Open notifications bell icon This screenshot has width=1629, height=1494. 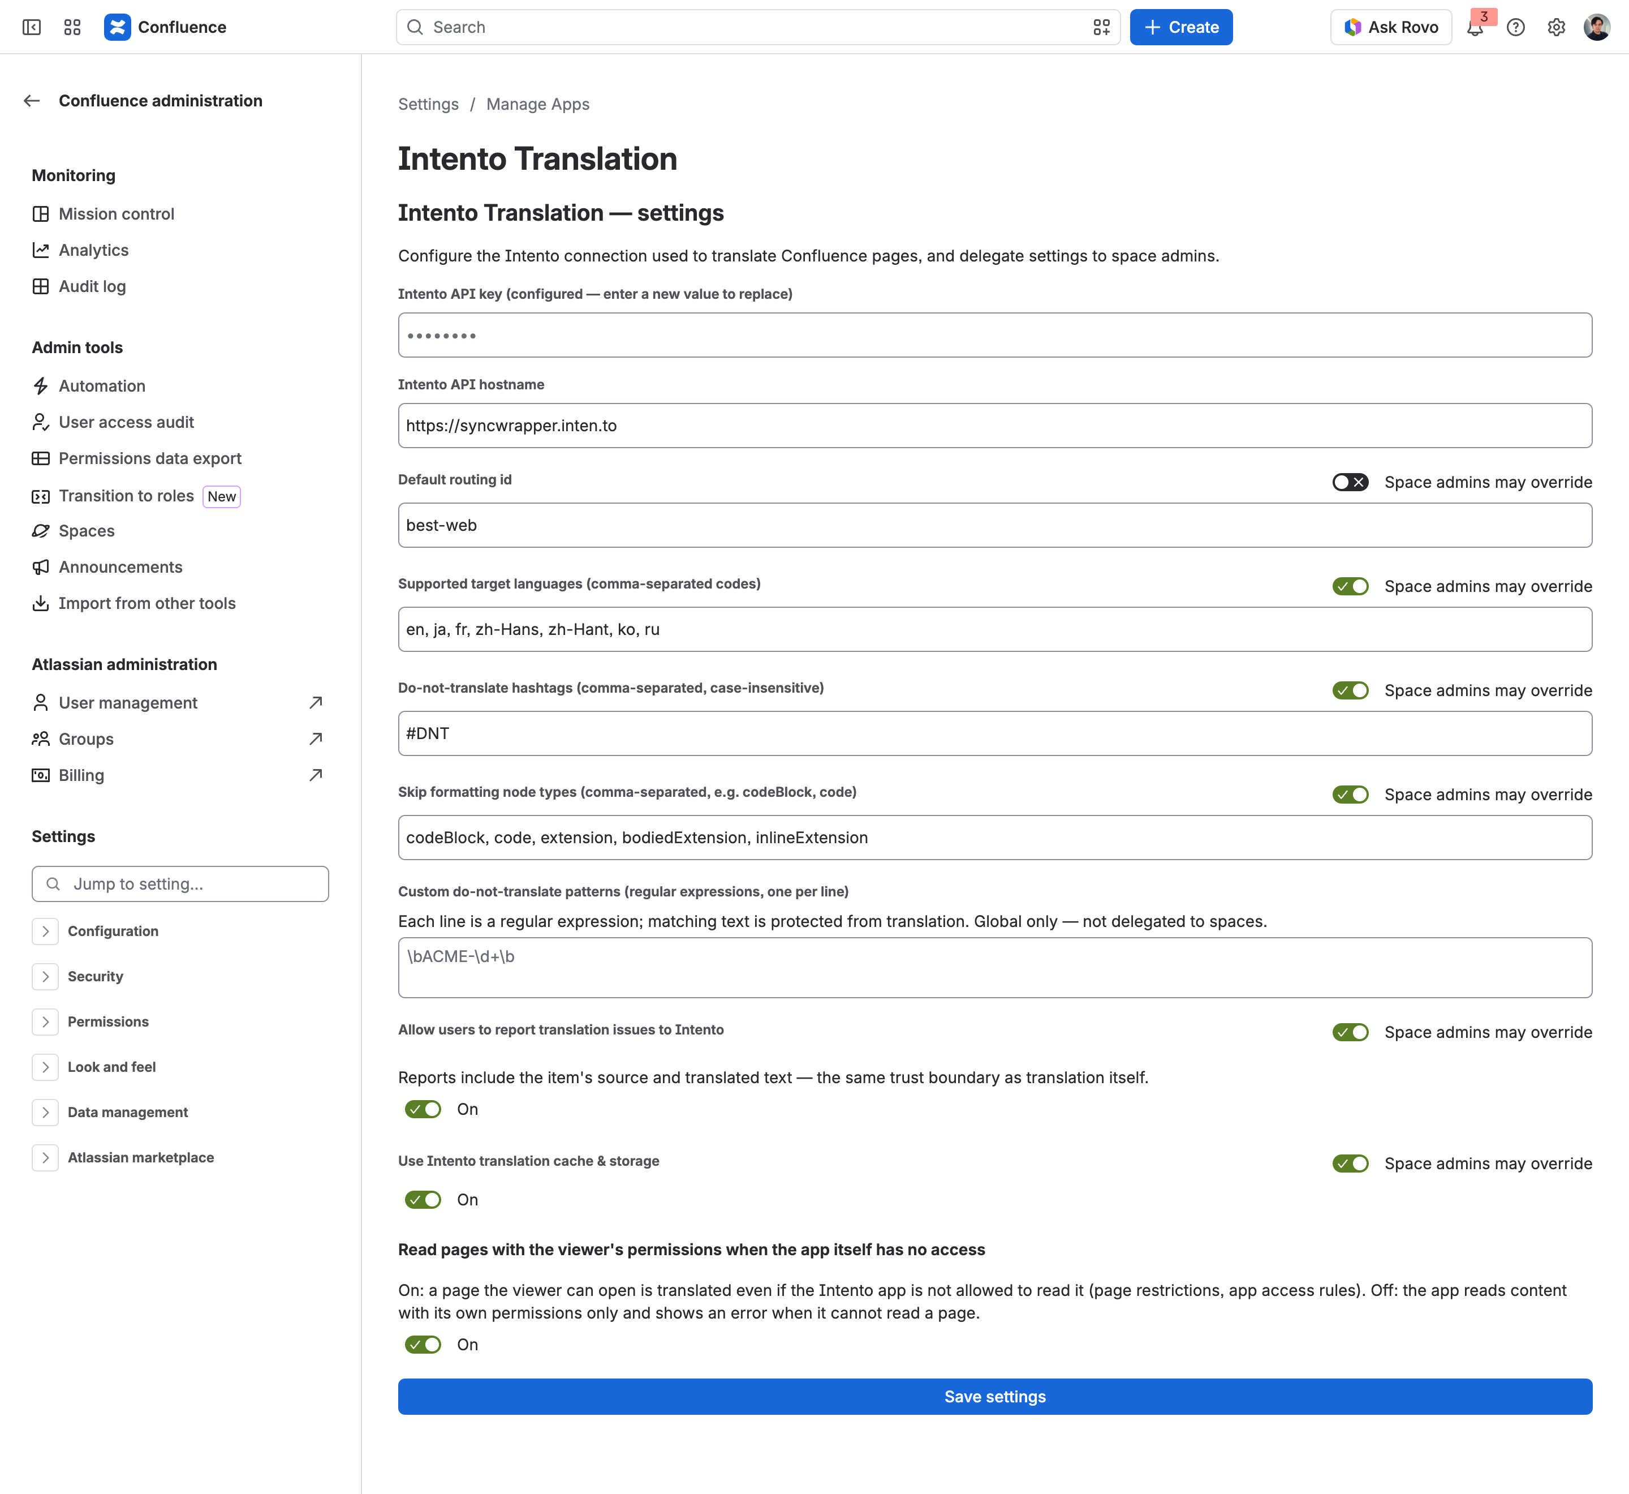(1476, 28)
